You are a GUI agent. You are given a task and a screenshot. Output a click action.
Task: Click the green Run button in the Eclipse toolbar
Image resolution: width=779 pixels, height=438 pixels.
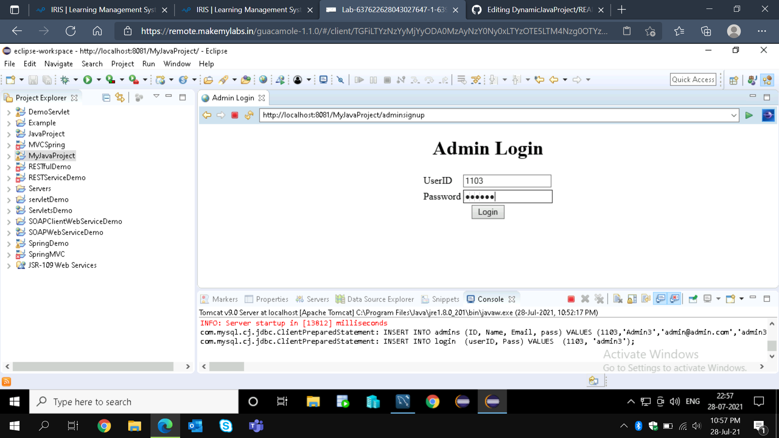88,80
